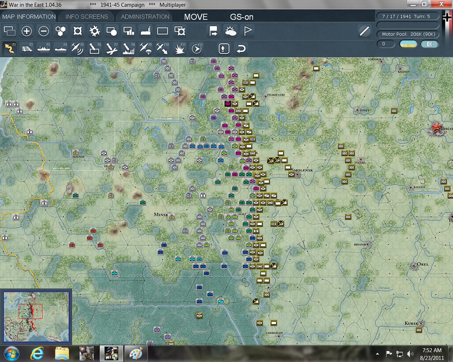453x362 pixels.
Task: Click the GS-on ground support label
Action: click(x=242, y=17)
